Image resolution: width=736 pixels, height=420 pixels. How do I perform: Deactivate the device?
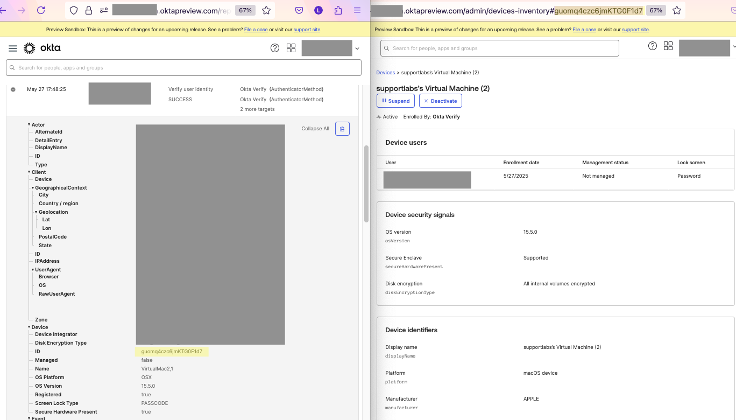point(440,101)
